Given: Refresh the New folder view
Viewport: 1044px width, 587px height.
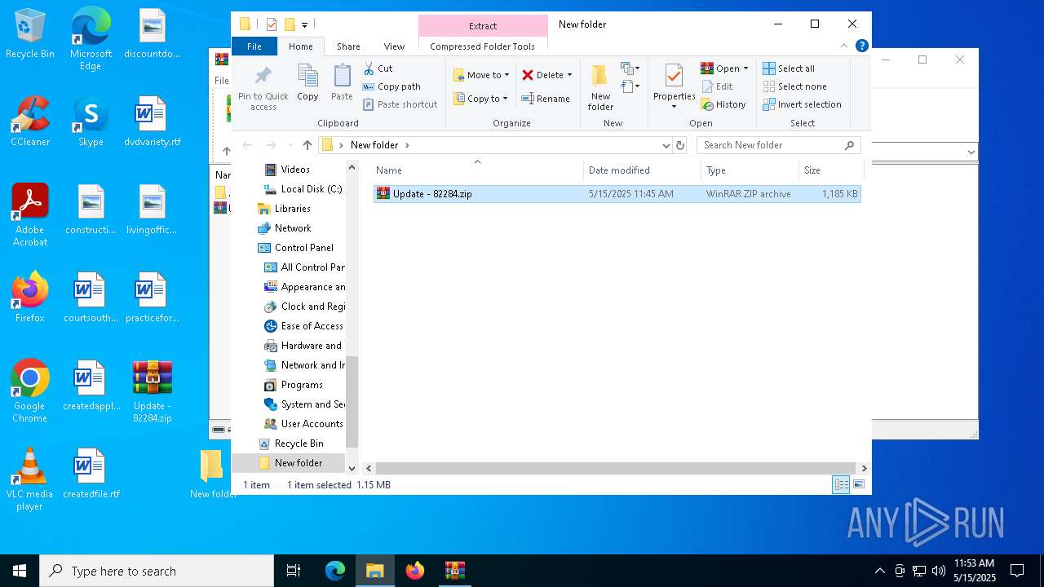Looking at the screenshot, I should 680,145.
